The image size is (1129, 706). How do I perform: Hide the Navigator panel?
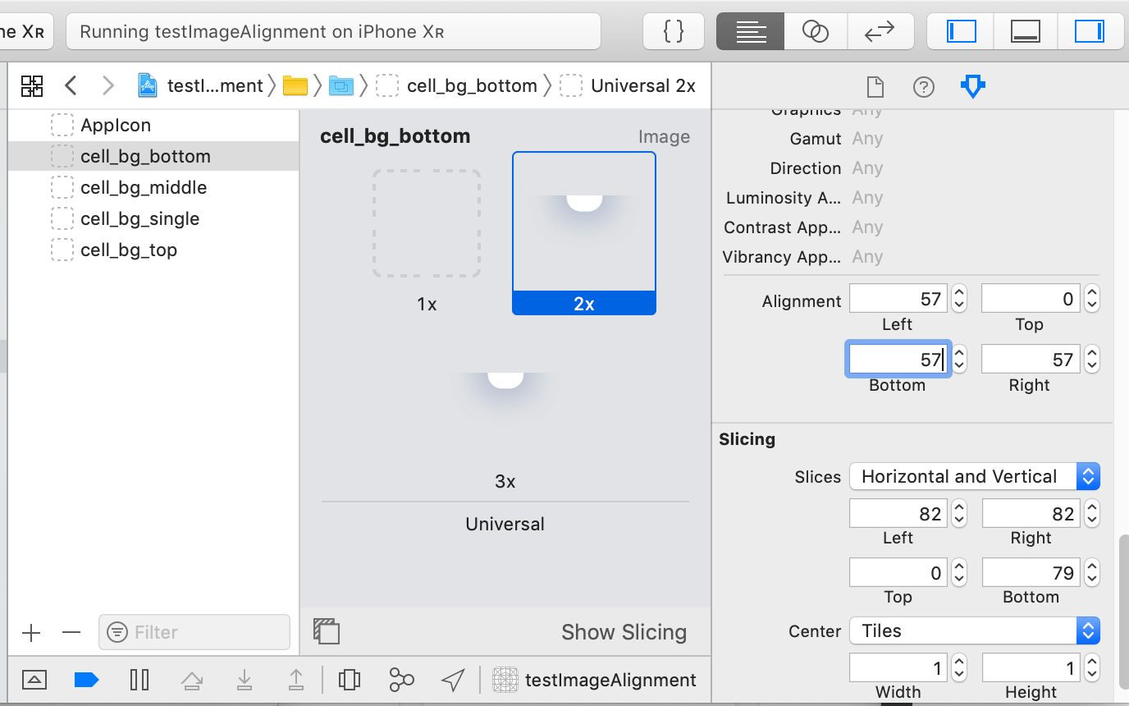[x=960, y=31]
